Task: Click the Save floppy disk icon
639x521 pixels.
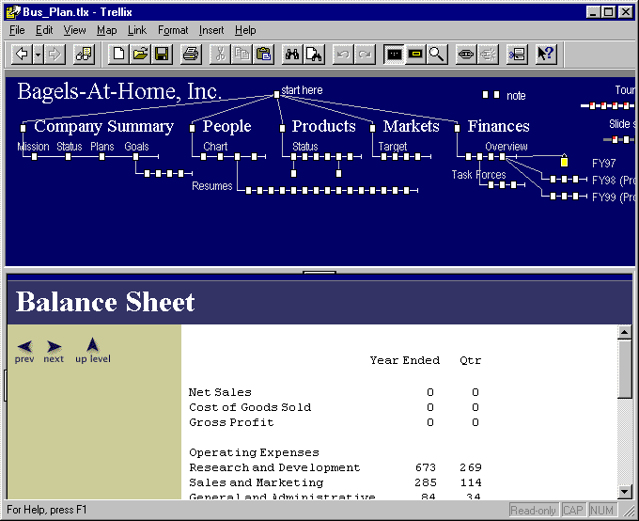Action: coord(162,55)
